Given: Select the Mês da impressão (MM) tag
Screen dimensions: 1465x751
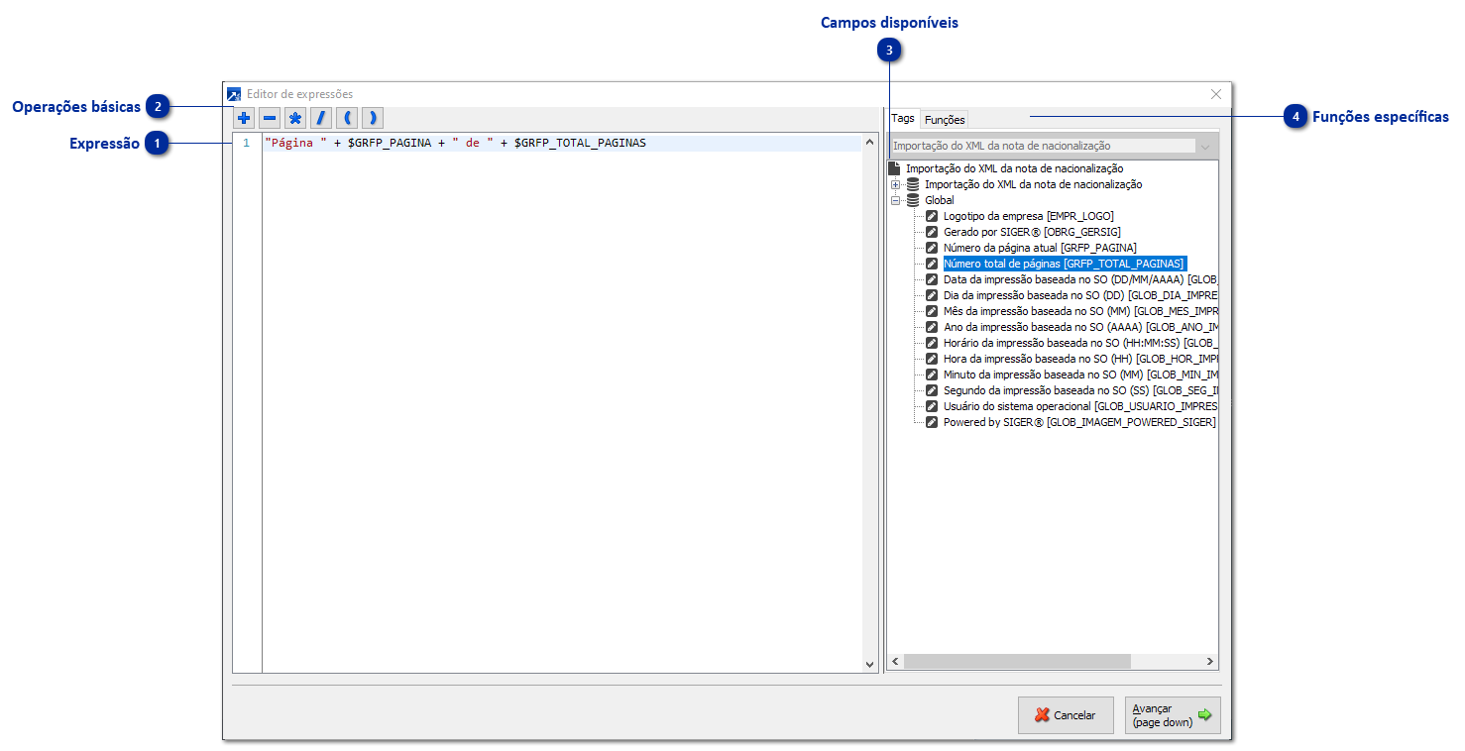Looking at the screenshot, I should (x=1079, y=311).
